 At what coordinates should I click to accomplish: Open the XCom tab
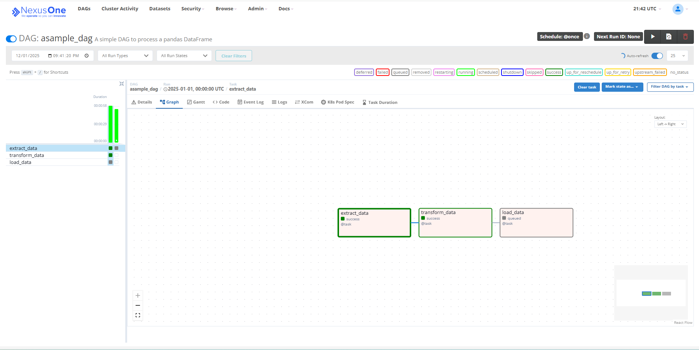pyautogui.click(x=304, y=102)
